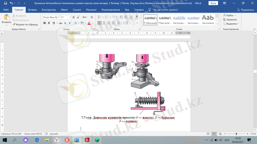
Task: Toggle bold formatting Ж
Action: 44,23
